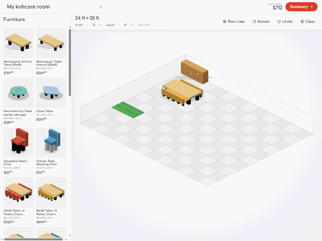Click the wooden storage shelf in room
322x241 pixels.
click(x=195, y=72)
